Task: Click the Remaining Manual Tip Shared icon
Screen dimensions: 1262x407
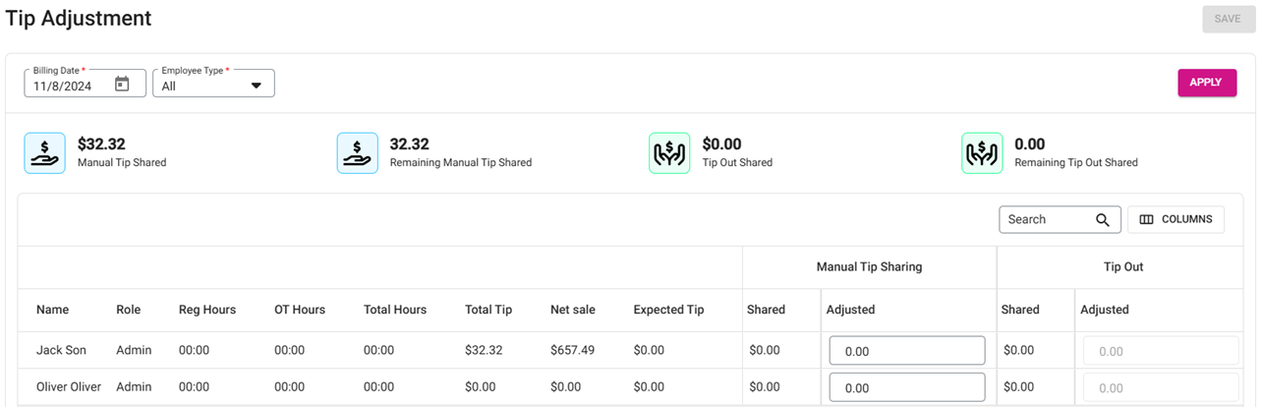Action: pos(357,153)
